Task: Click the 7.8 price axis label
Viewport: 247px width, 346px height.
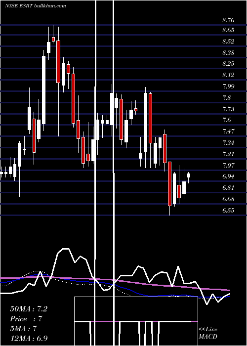Action: pyautogui.click(x=227, y=97)
